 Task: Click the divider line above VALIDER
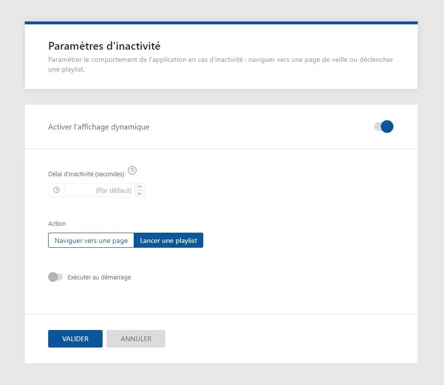[x=221, y=314]
